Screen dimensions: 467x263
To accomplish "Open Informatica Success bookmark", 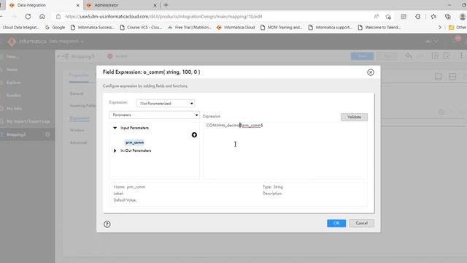I will (93, 28).
